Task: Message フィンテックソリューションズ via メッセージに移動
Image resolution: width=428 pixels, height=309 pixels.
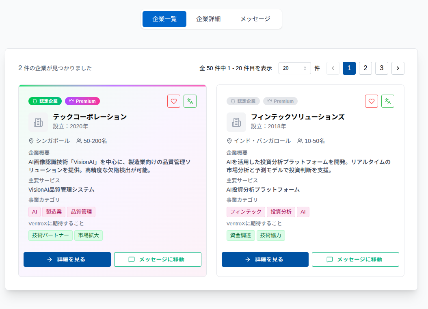Action: coord(355,259)
